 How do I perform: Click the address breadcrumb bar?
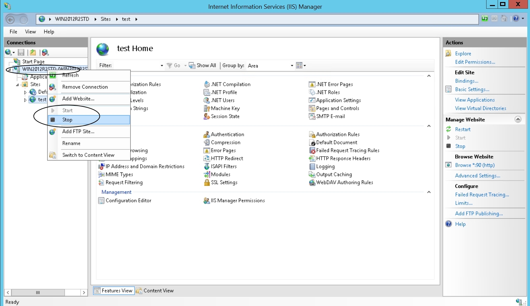pos(257,19)
